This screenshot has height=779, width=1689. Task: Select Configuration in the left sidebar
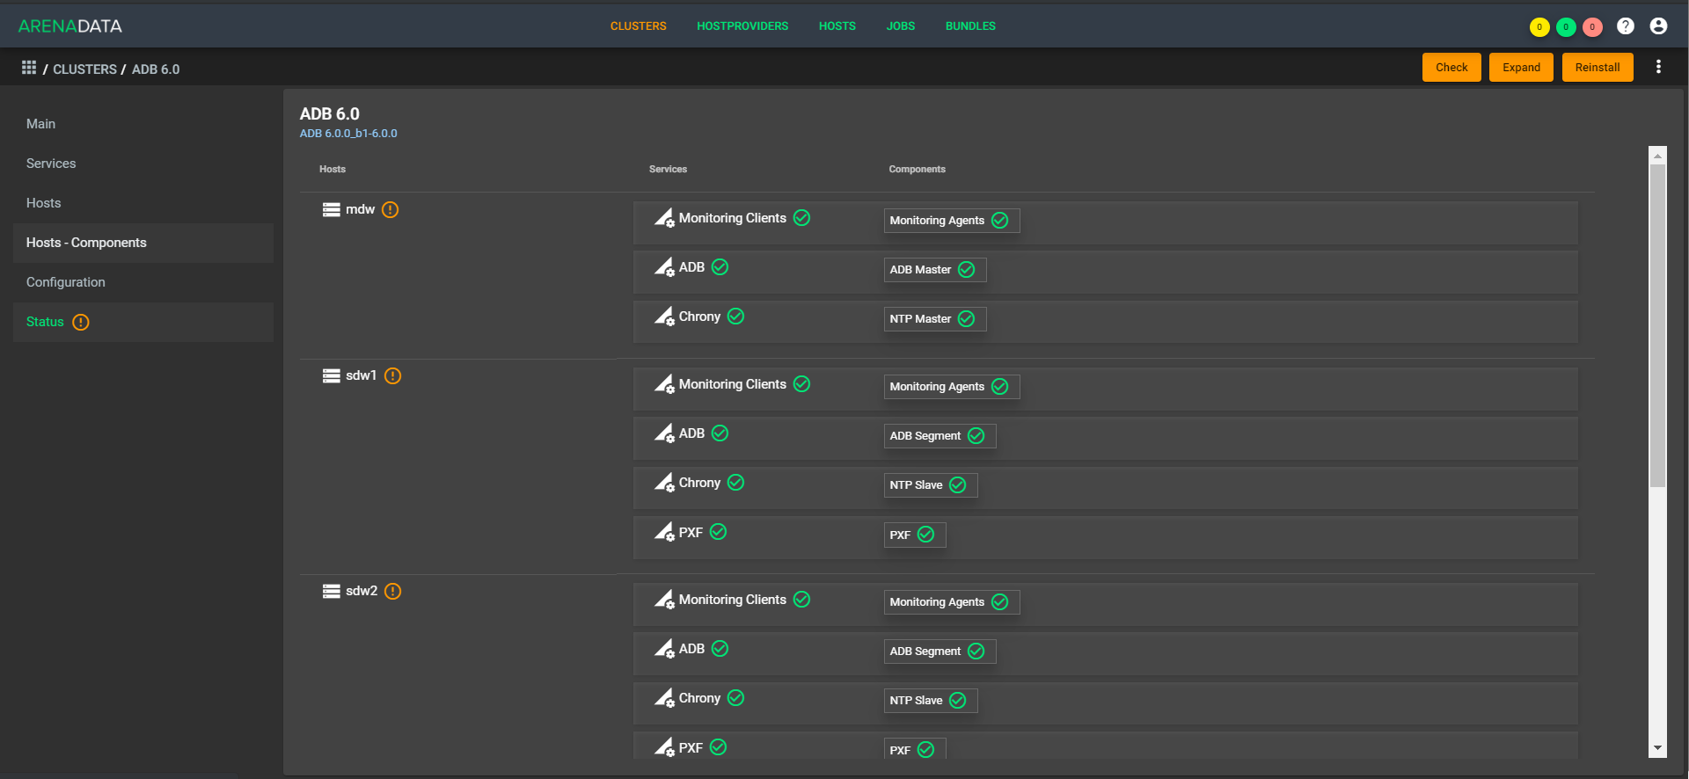[143, 282]
